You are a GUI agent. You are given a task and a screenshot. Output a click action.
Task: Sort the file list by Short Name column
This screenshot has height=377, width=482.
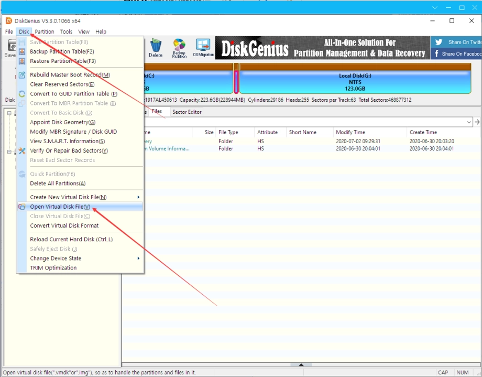click(x=310, y=132)
